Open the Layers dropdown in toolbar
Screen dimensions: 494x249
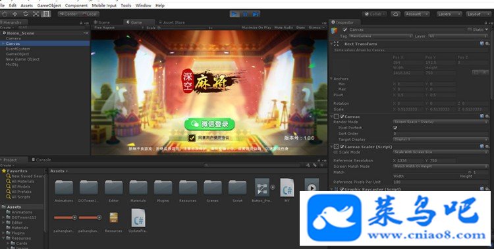point(449,14)
